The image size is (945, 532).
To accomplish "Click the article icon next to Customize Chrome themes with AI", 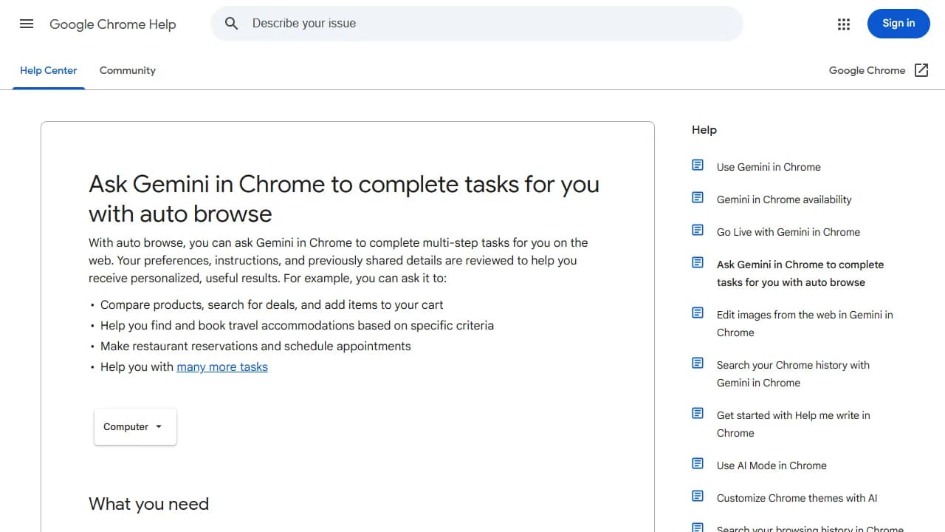I will tap(698, 496).
